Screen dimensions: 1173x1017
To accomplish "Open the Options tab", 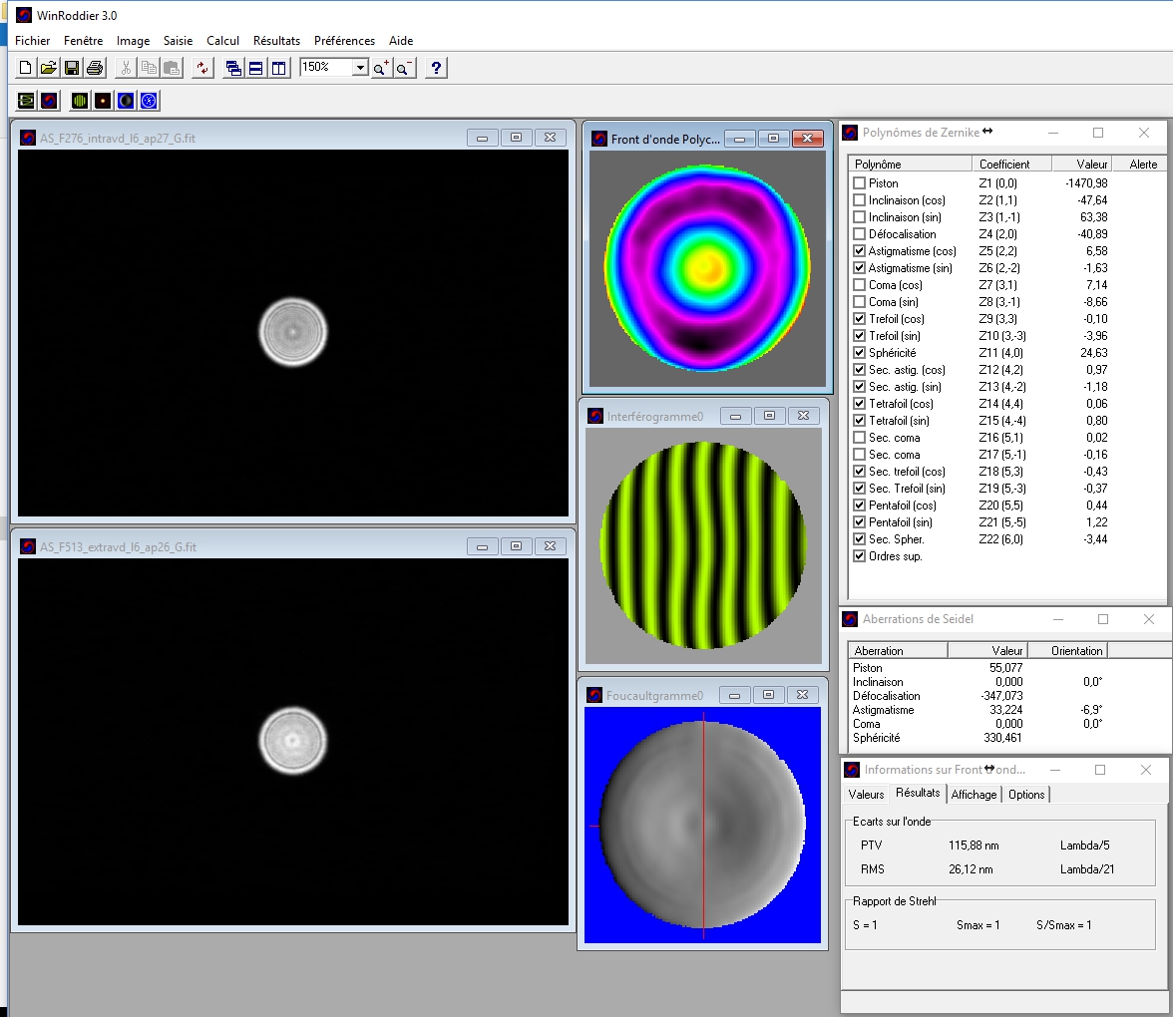I will point(1026,795).
